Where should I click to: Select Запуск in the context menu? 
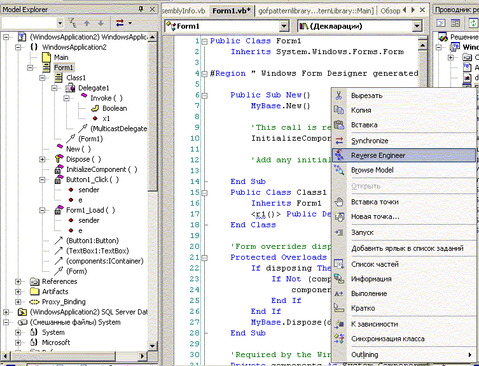coord(403,232)
